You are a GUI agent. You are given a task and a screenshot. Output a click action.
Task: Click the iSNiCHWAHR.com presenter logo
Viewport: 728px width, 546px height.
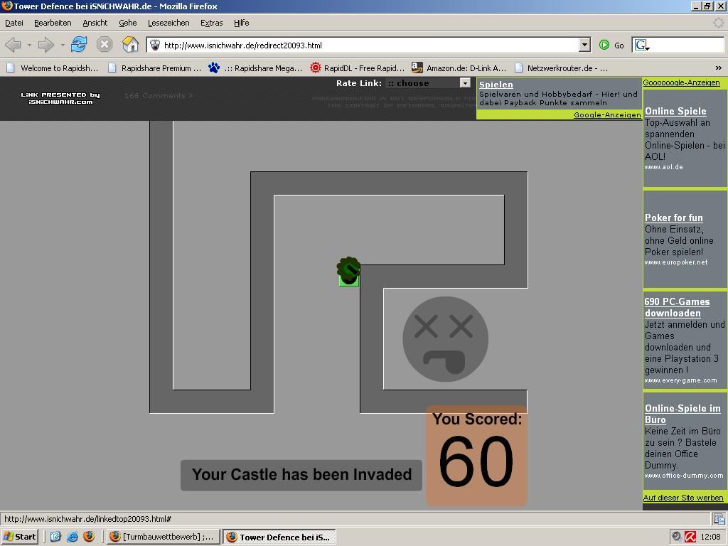point(60,98)
